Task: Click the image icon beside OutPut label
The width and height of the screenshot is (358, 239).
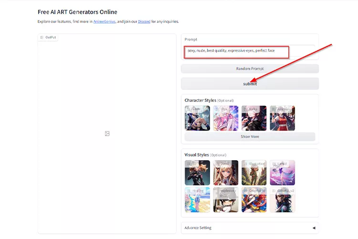Action: tap(42, 37)
